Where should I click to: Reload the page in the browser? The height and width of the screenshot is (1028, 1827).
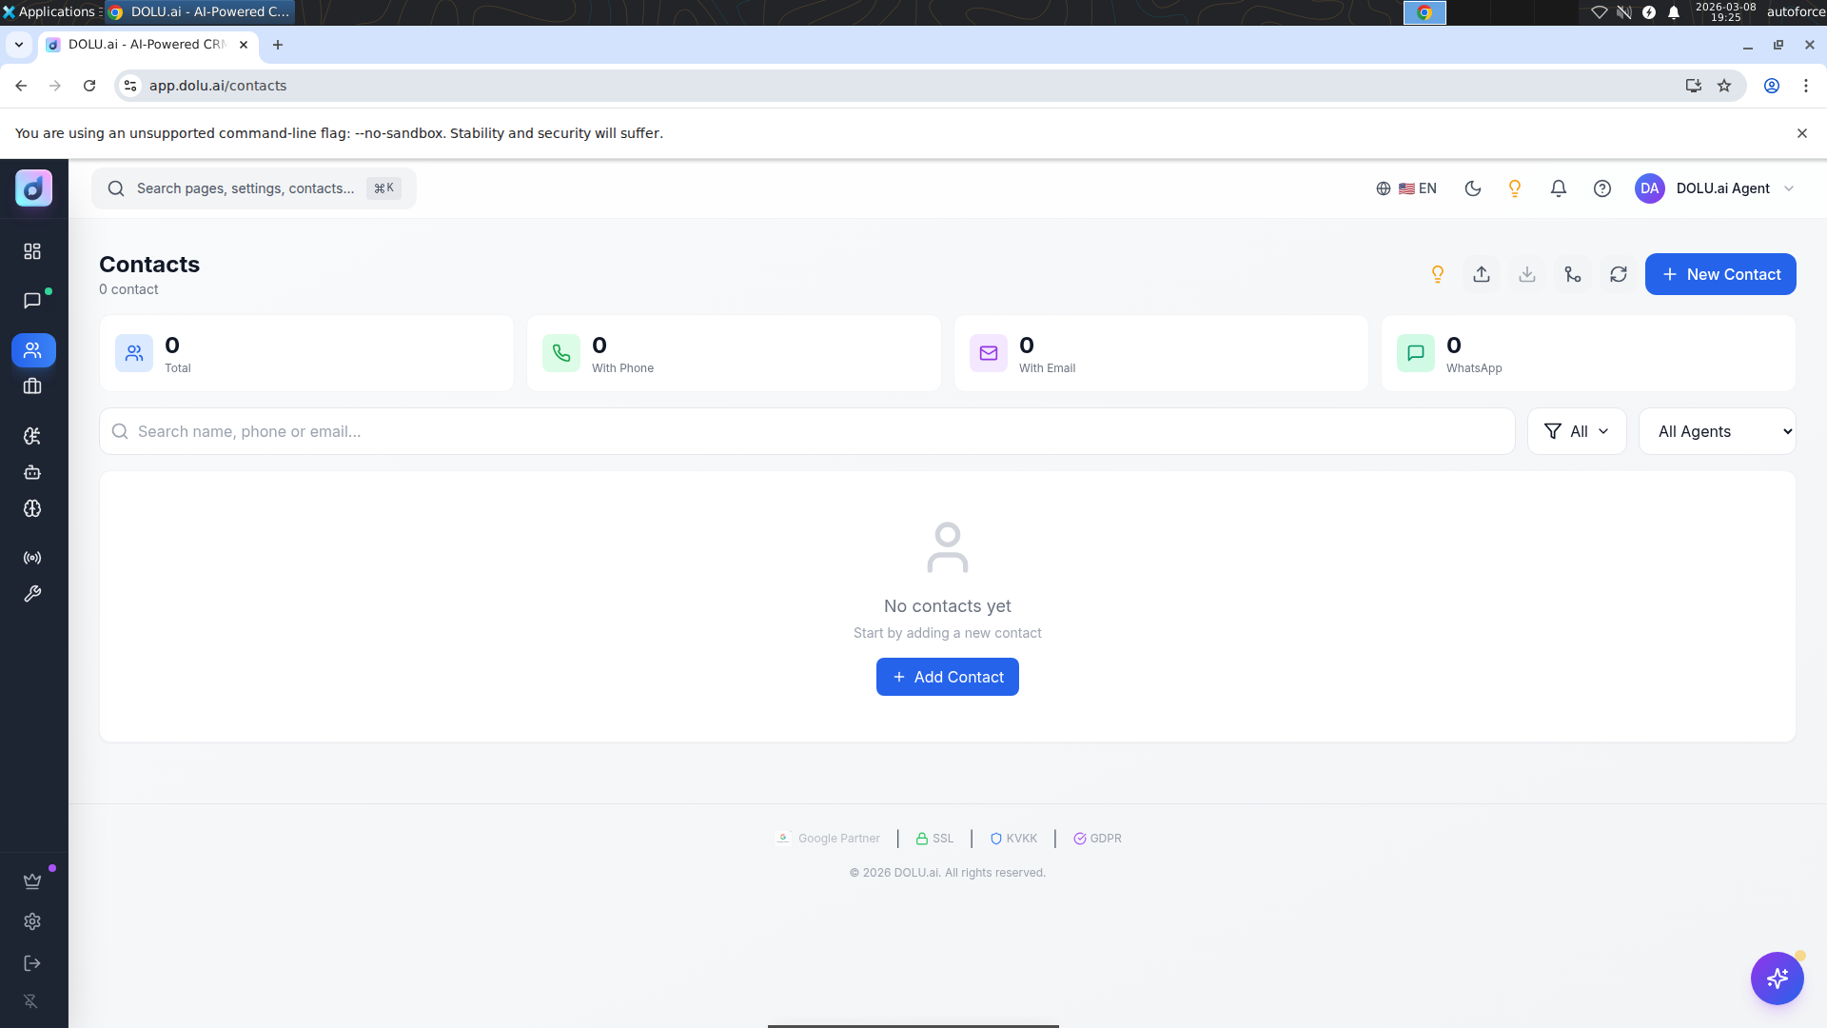tap(89, 86)
